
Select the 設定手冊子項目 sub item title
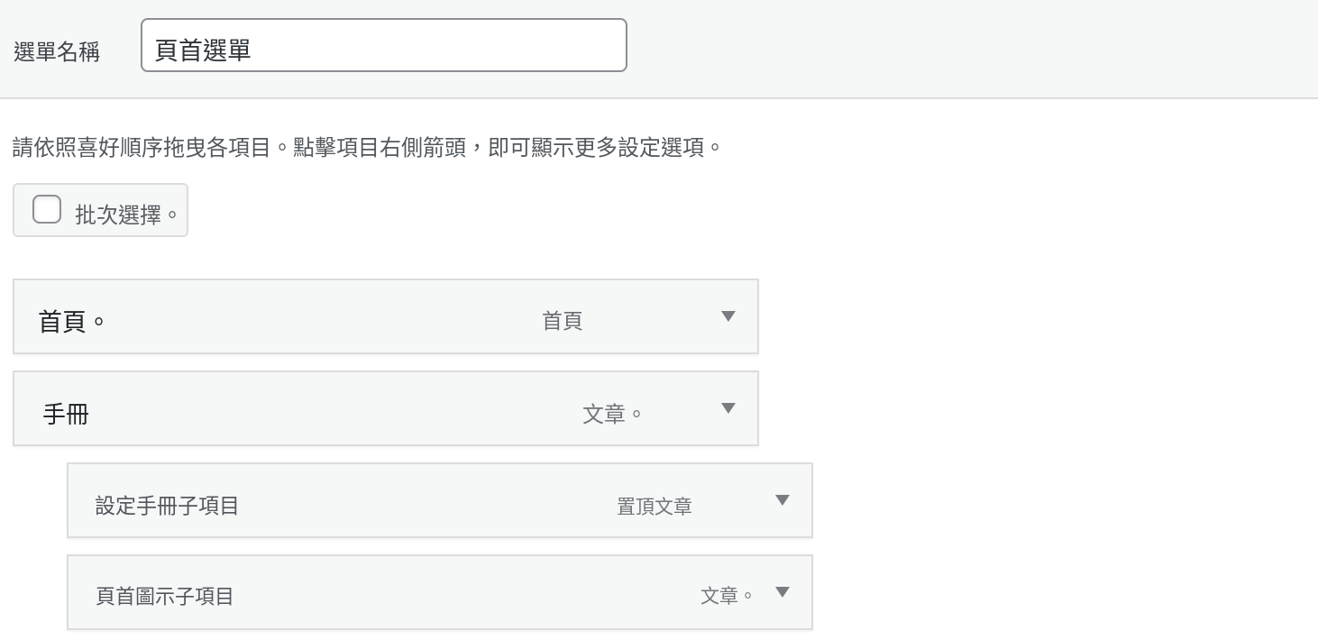167,506
